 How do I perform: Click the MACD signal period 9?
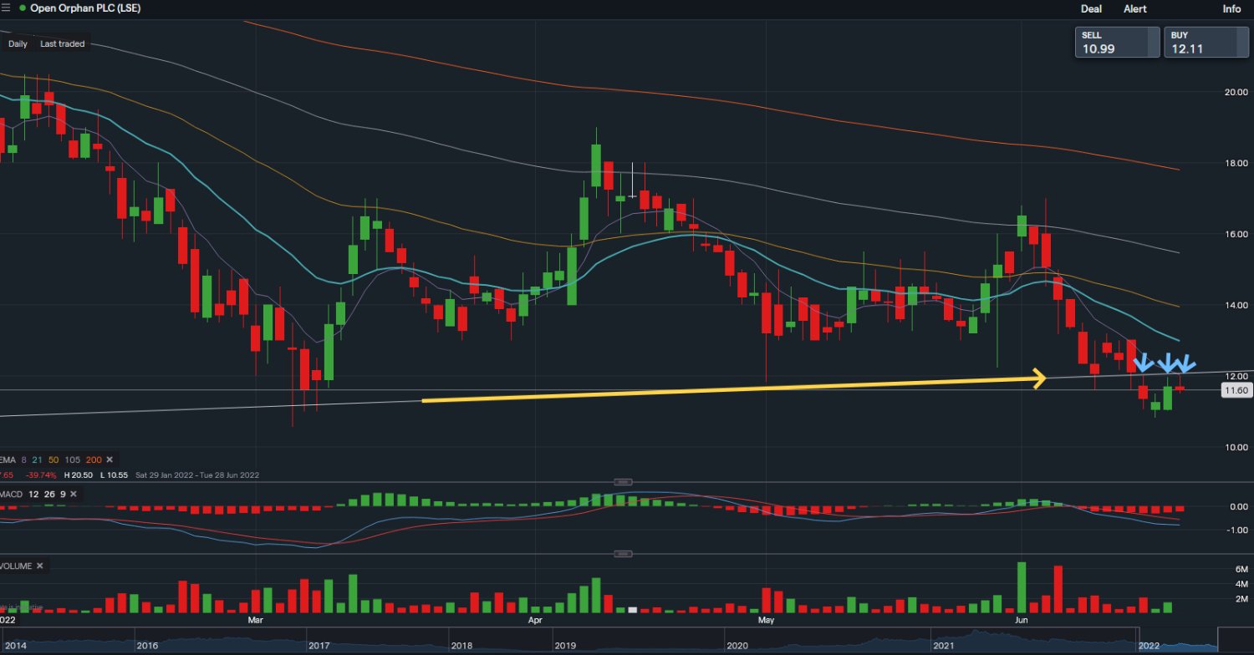pyautogui.click(x=62, y=494)
